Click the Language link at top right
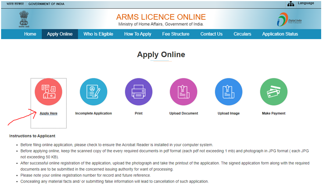Viewport: 323px width, 192px height. coord(306,3)
